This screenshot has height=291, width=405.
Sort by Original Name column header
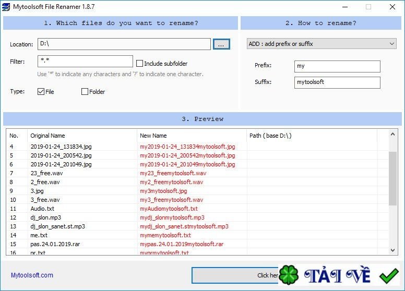[x=82, y=136]
